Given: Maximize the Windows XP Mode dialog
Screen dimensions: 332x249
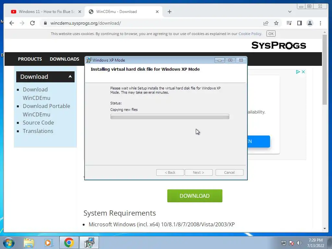Looking at the screenshot, I should (x=230, y=60).
